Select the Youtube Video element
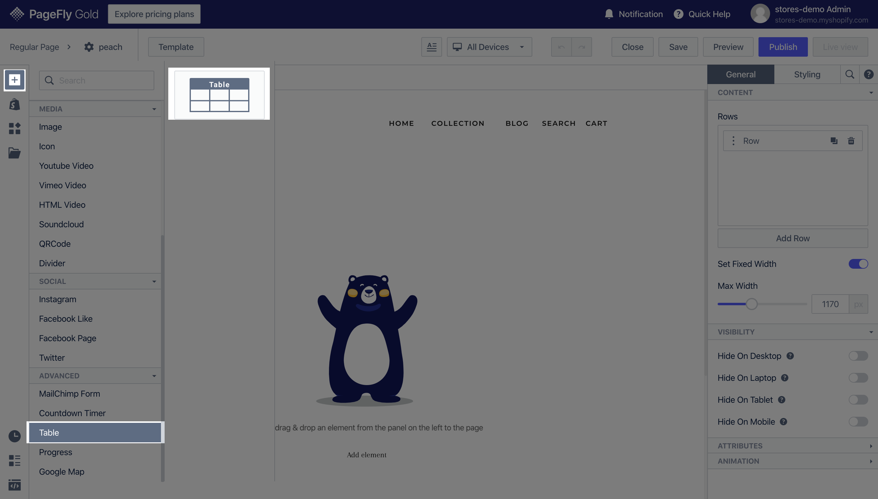The image size is (878, 499). pyautogui.click(x=95, y=166)
